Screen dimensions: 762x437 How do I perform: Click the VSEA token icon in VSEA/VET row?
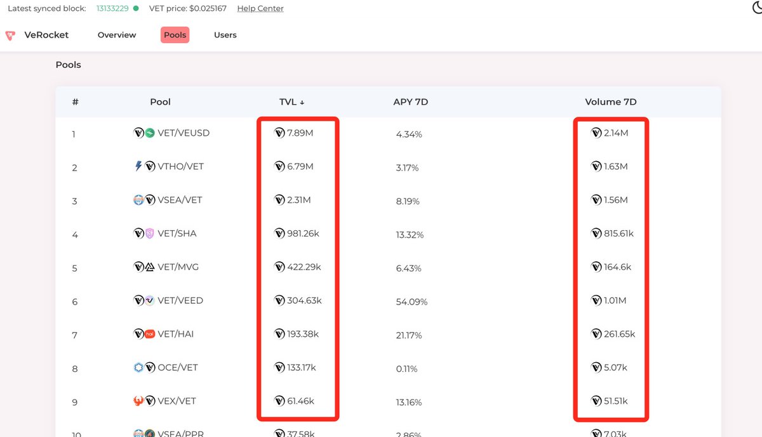click(x=139, y=200)
